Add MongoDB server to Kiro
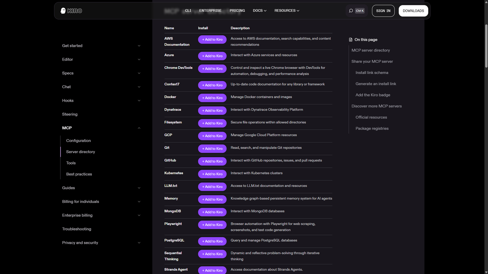488x274 pixels. pos(212,212)
